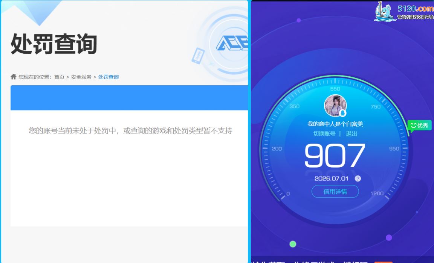Click the 优秀 rating badge
Viewport: 434px width, 263px height.
tap(419, 125)
